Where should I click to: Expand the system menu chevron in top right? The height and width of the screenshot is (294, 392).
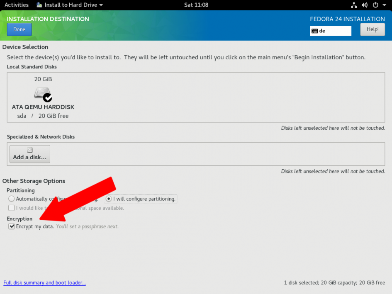(x=384, y=5)
